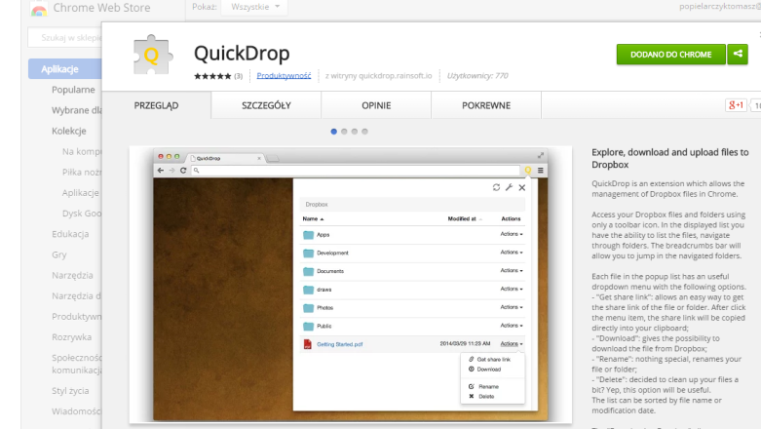Select the first carousel dot

tap(334, 132)
